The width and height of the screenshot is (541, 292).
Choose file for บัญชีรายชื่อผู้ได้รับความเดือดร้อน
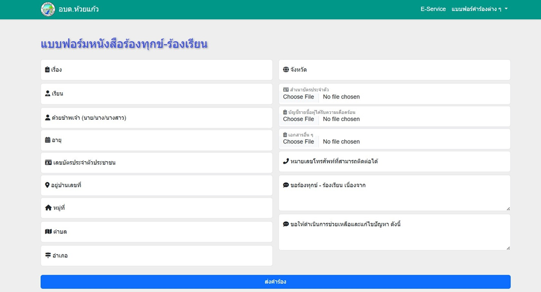299,119
